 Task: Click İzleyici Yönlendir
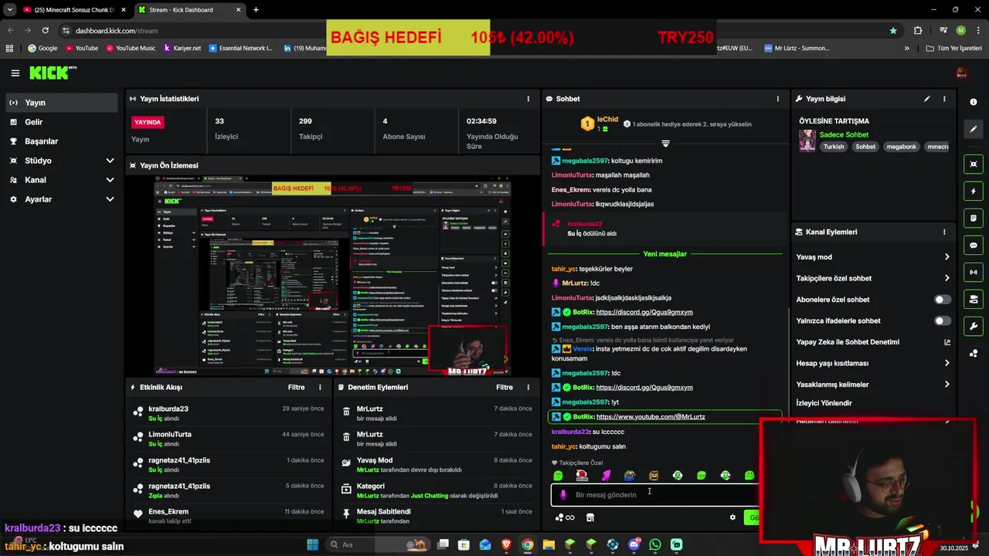point(824,403)
